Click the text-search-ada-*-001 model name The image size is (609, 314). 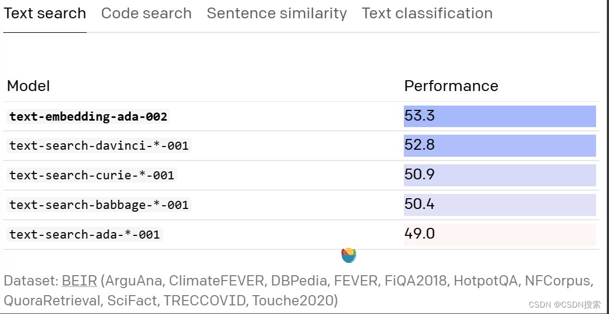click(x=85, y=234)
